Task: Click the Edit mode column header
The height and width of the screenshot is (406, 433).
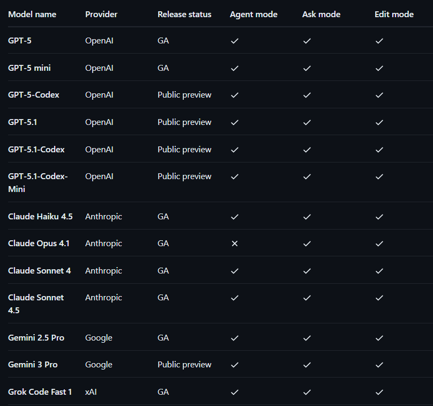Action: tap(394, 14)
